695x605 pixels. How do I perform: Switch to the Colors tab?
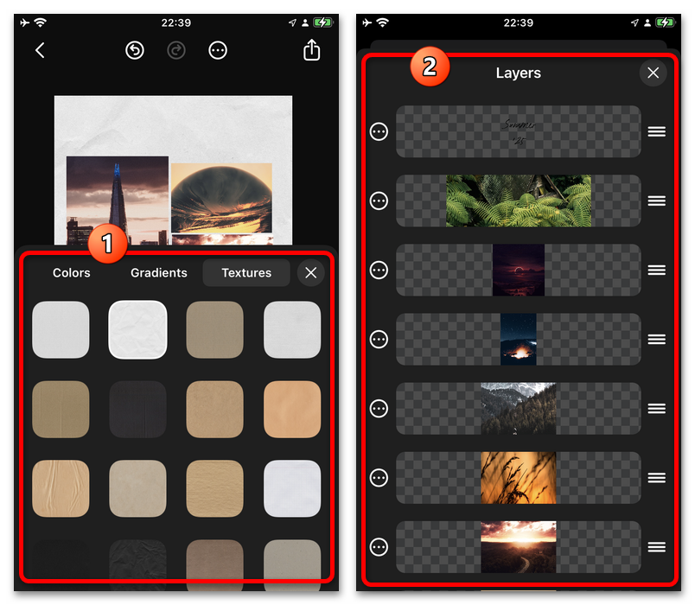click(x=72, y=273)
